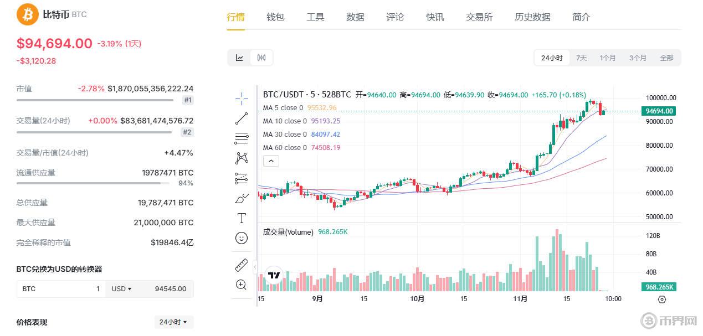This screenshot has height=336, width=703.
Task: Select the text annotation tool
Action: click(242, 218)
